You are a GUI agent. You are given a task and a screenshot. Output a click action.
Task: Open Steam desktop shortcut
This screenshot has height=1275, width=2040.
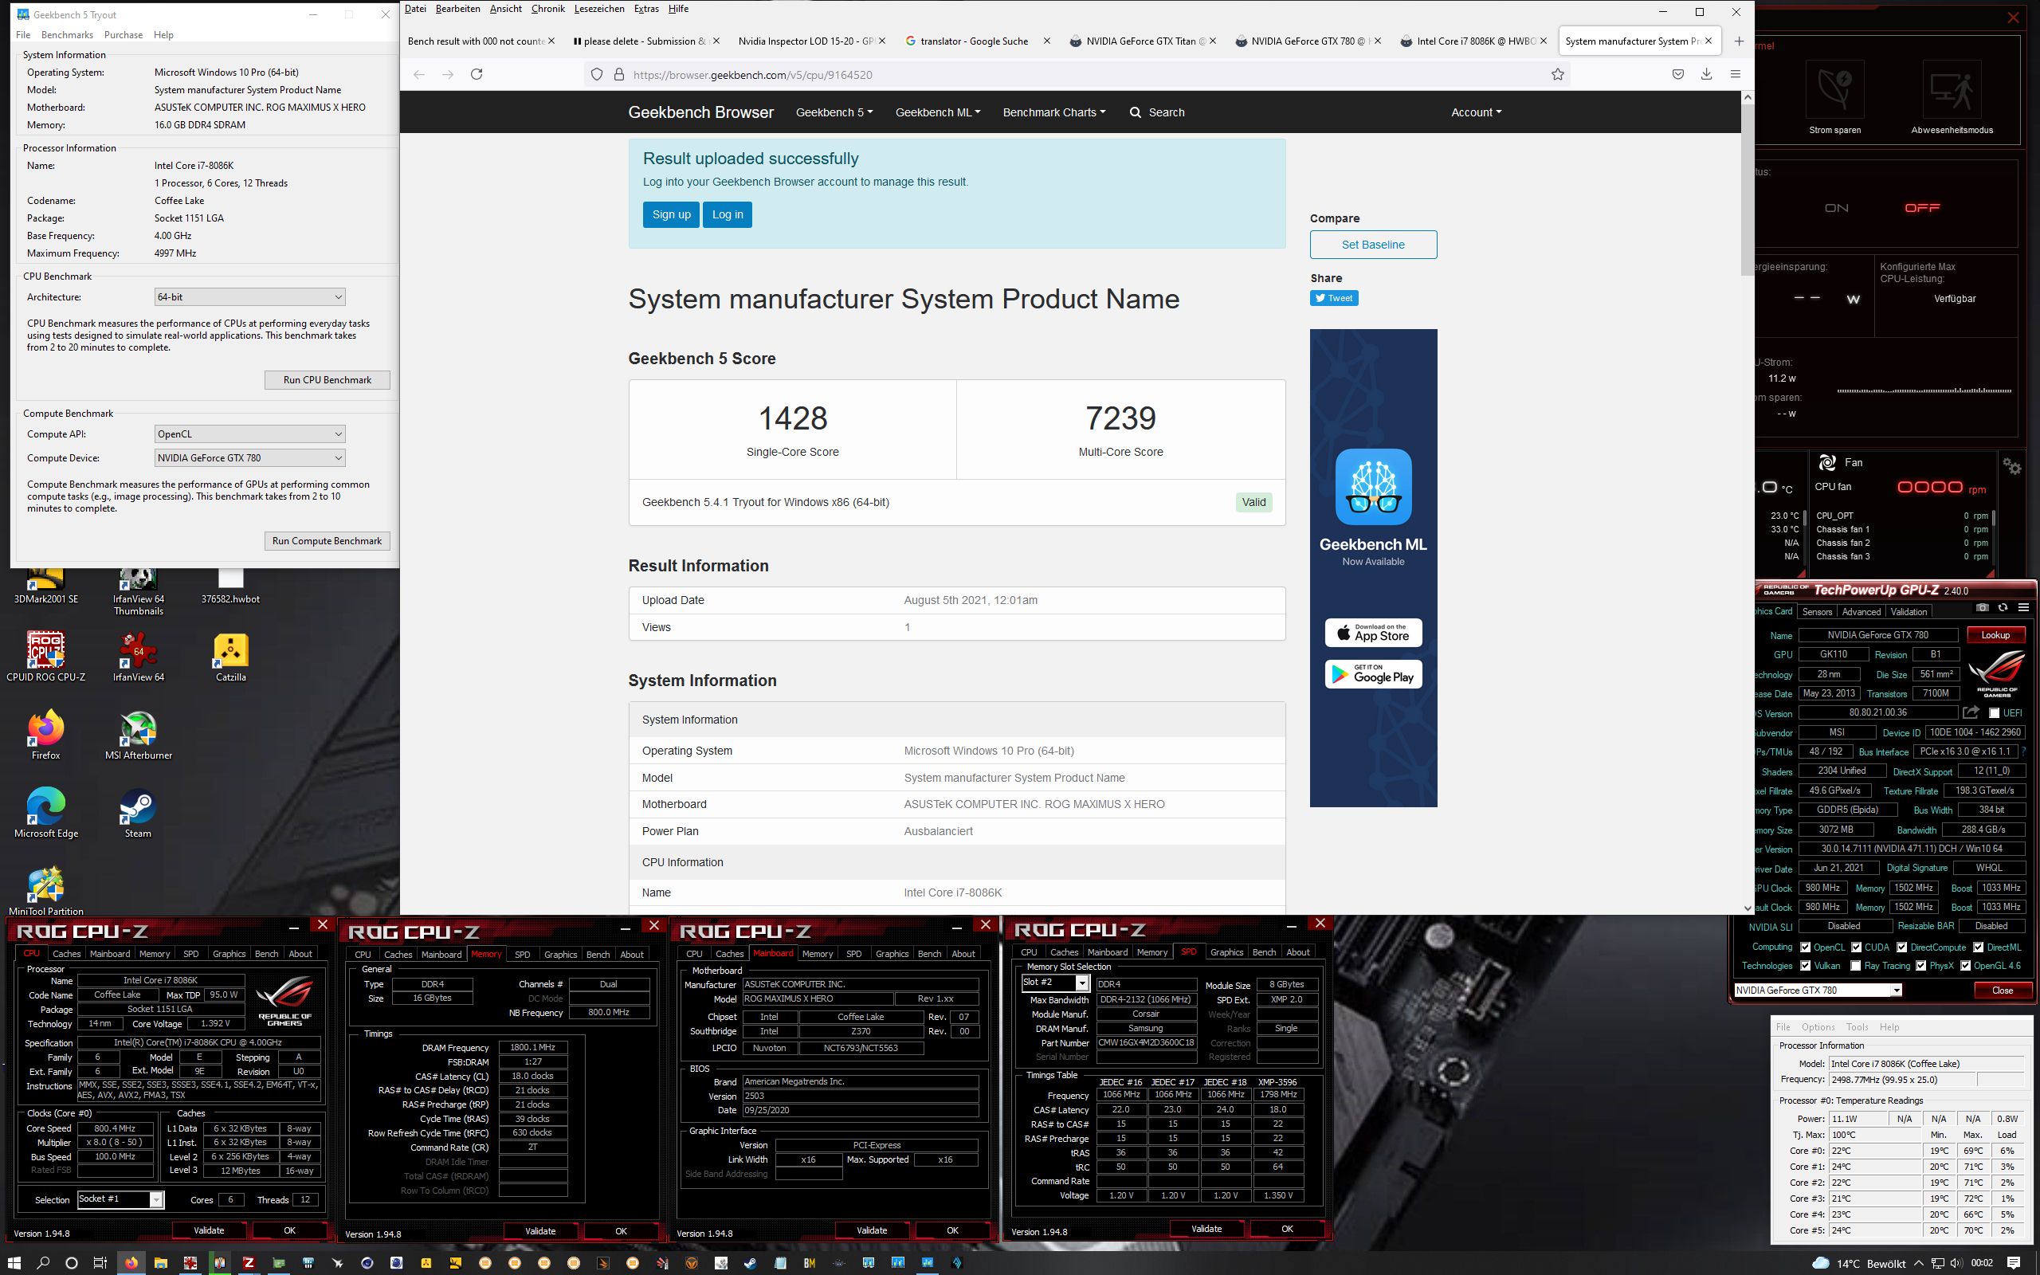click(138, 813)
